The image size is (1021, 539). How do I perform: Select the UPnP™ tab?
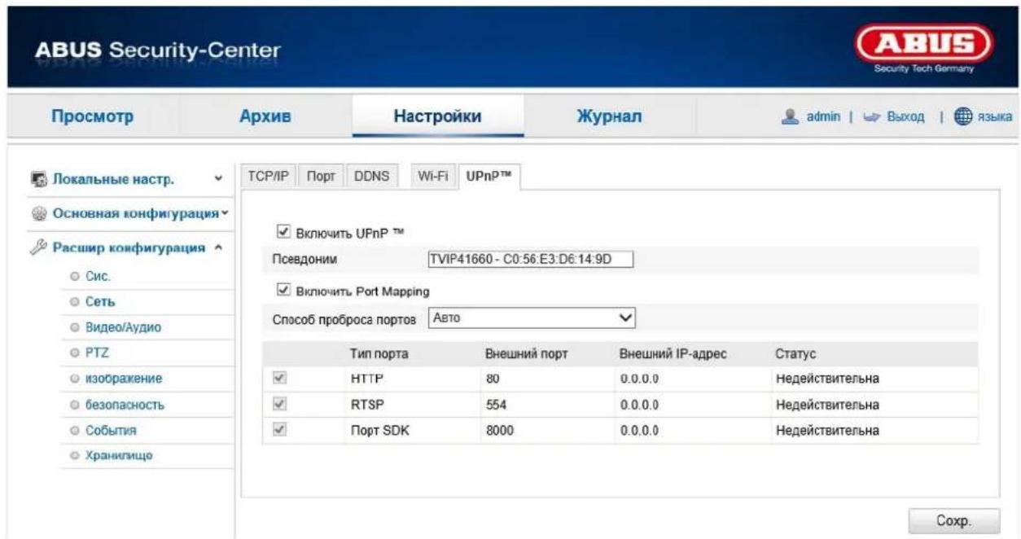[x=489, y=177]
